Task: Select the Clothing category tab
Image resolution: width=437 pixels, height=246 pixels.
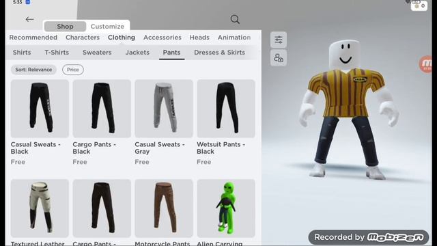Action: pos(122,38)
